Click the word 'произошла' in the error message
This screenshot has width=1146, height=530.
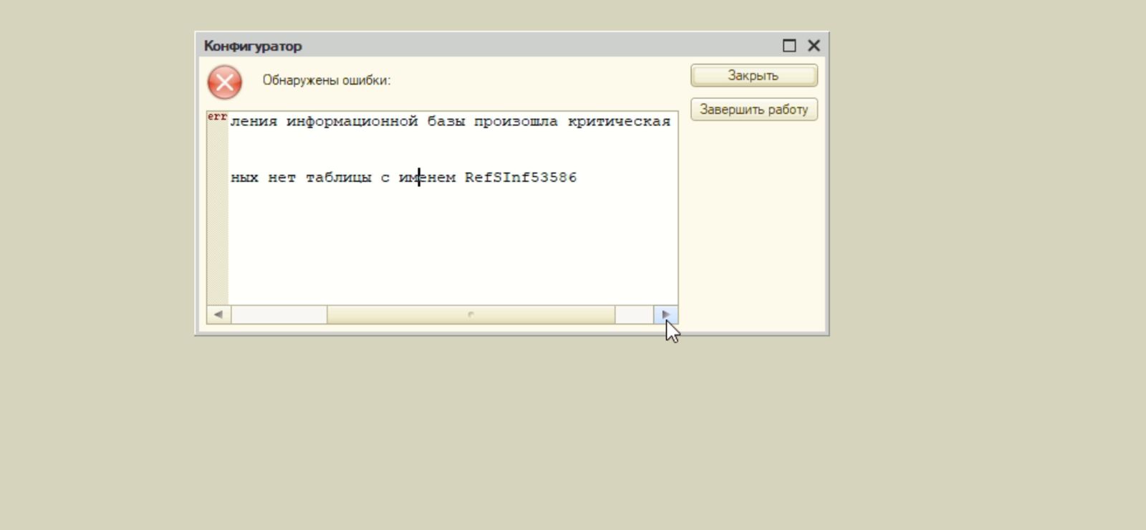515,122
